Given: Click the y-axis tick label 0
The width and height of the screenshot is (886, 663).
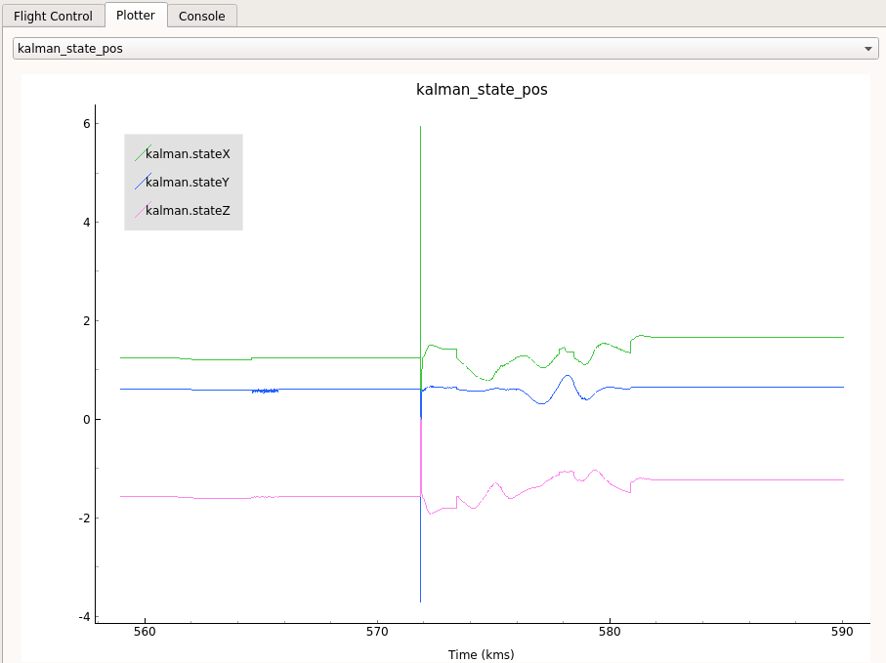Looking at the screenshot, I should [86, 420].
